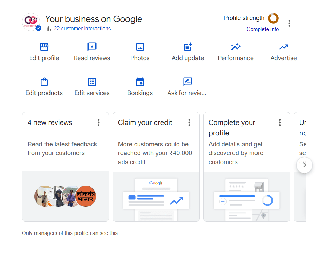Viewport: 330px width, 254px height.
Task: Click 'Read the latest feedback' description text
Action: (62, 149)
